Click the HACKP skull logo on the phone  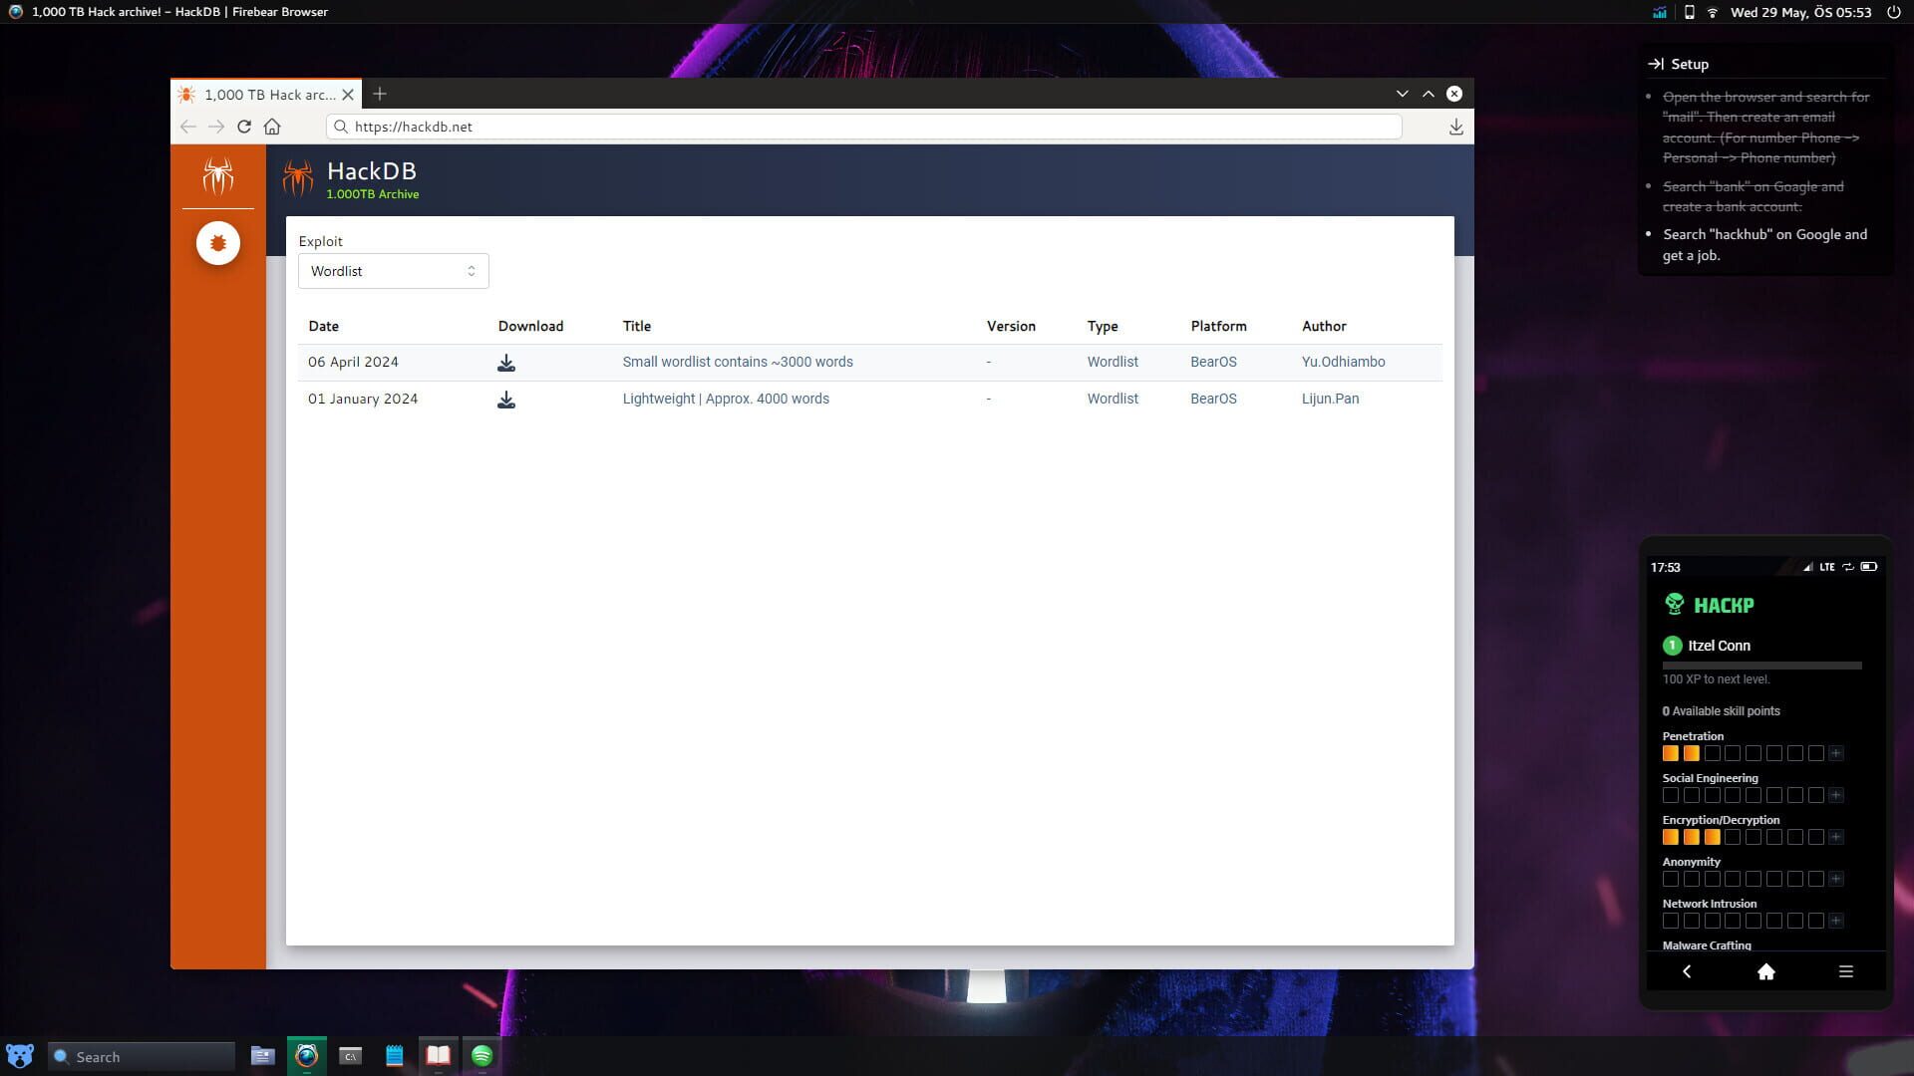[1673, 603]
